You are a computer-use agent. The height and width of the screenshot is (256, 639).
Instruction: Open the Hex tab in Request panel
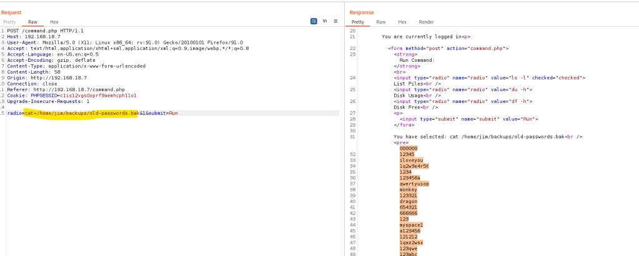point(54,22)
